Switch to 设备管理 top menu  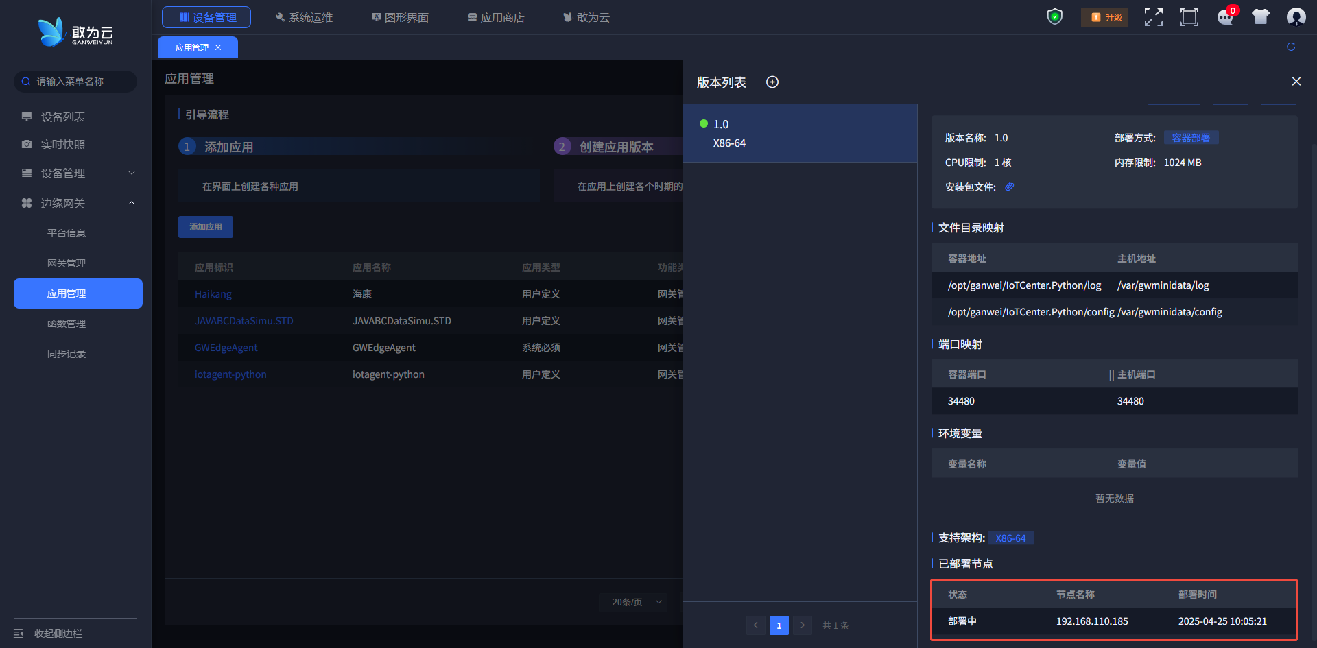pyautogui.click(x=206, y=17)
